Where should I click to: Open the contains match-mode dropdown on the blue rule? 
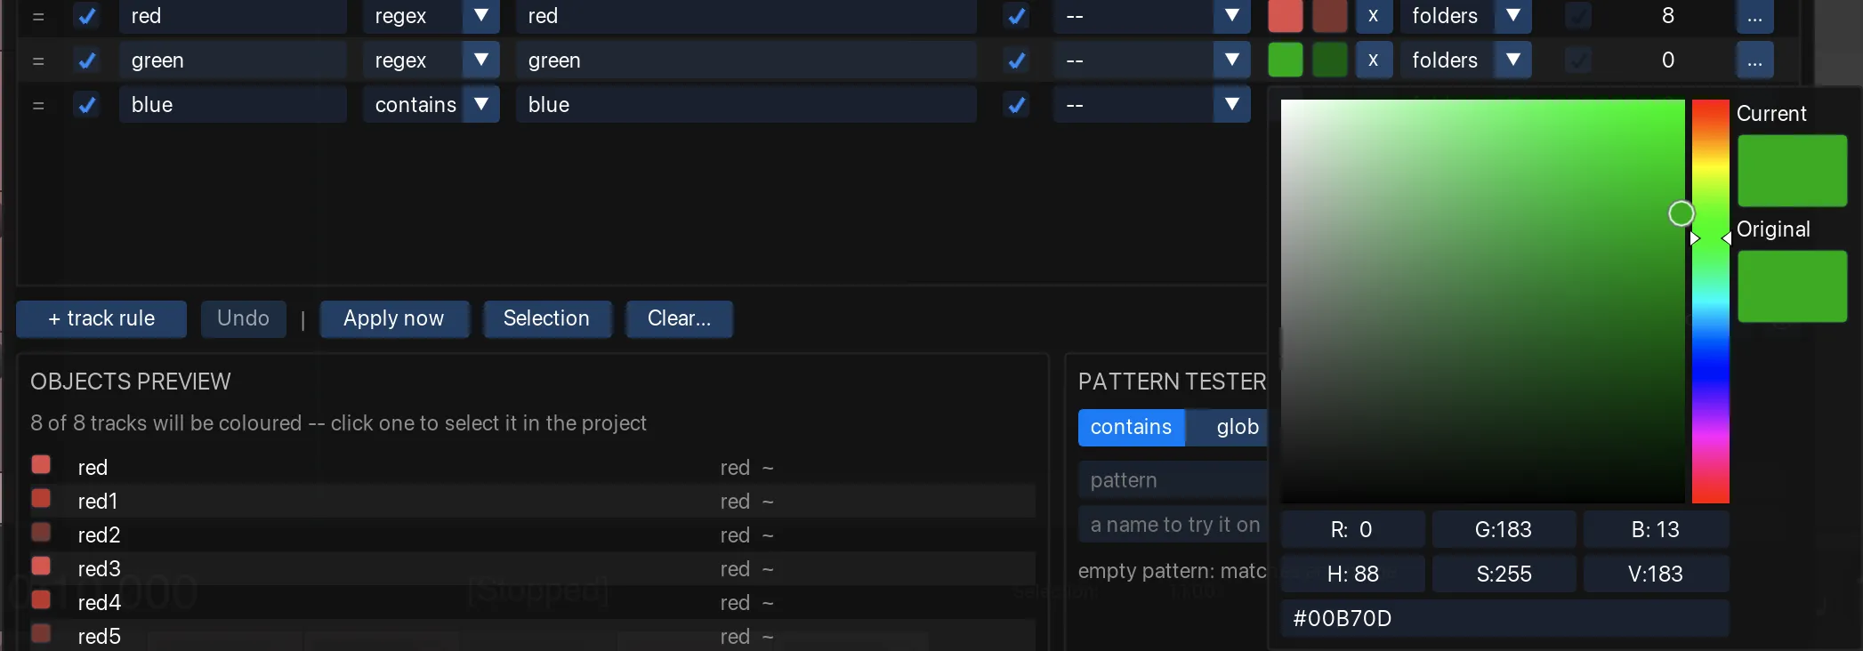[x=431, y=105]
